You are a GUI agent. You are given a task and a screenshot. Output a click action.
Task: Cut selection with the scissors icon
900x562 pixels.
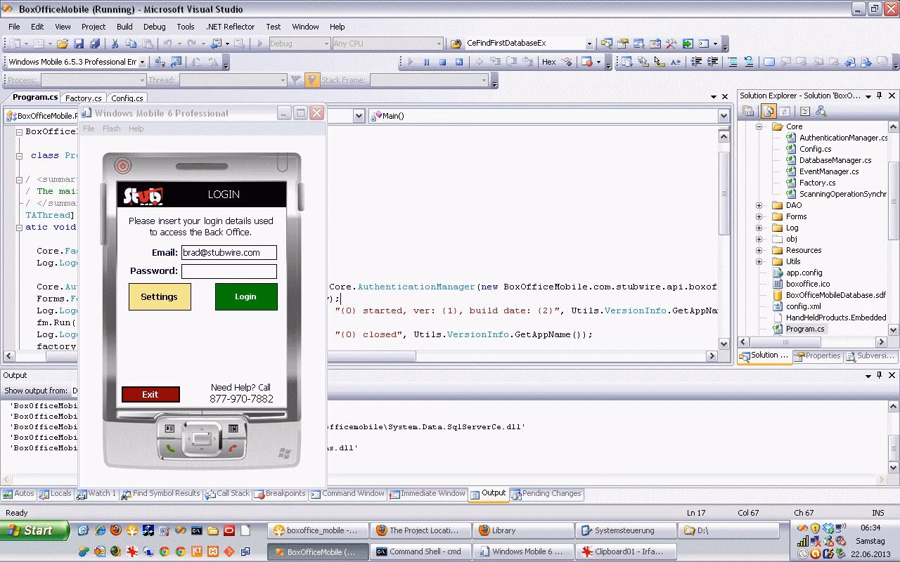coord(115,44)
